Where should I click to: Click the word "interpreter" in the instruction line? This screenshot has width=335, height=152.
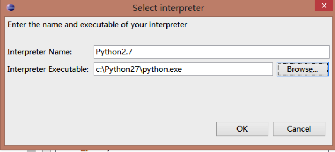[x=168, y=25]
